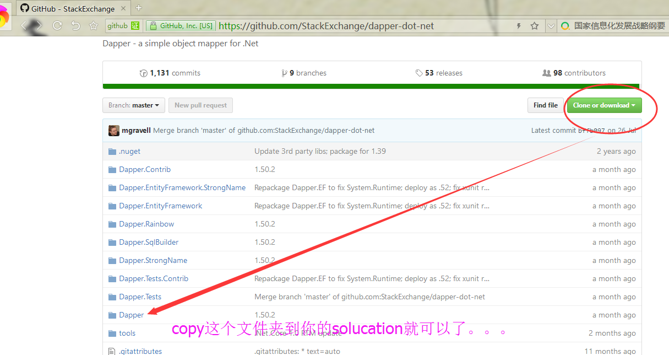This screenshot has height=355, width=669.
Task: Reload the page with refresh icon
Action: click(x=57, y=25)
